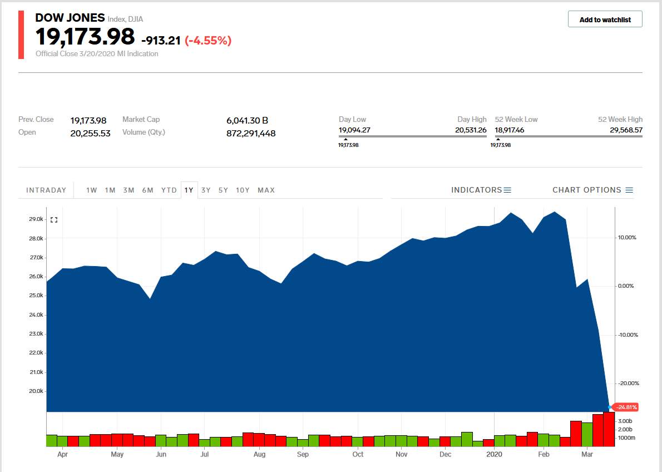
Task: Choose the 6M chart range
Action: point(147,190)
